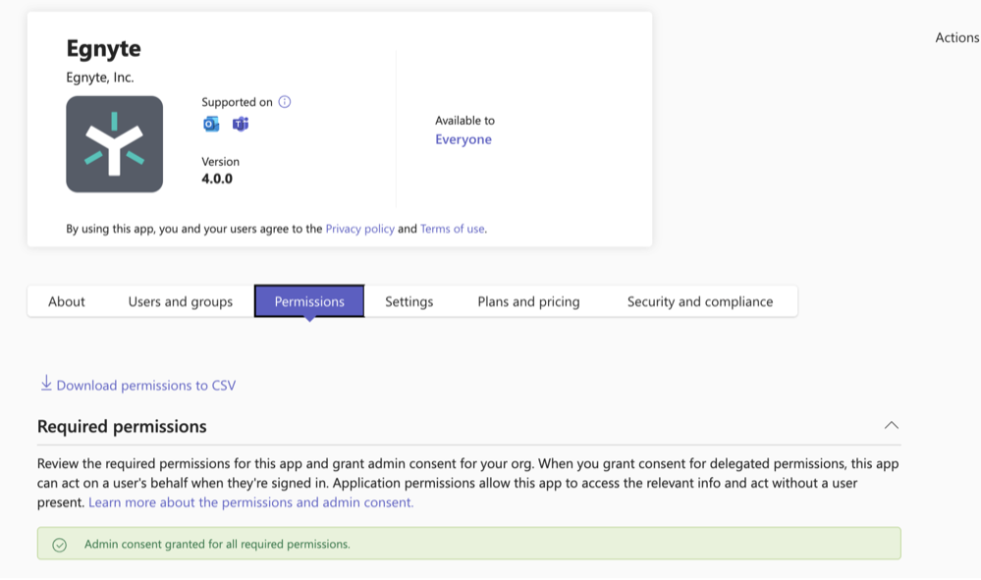This screenshot has height=580, width=981.
Task: Click the admin consent granted banner
Action: (x=471, y=544)
